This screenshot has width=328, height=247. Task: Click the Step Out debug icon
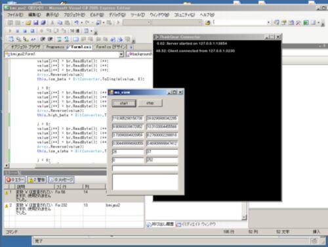coord(64,31)
